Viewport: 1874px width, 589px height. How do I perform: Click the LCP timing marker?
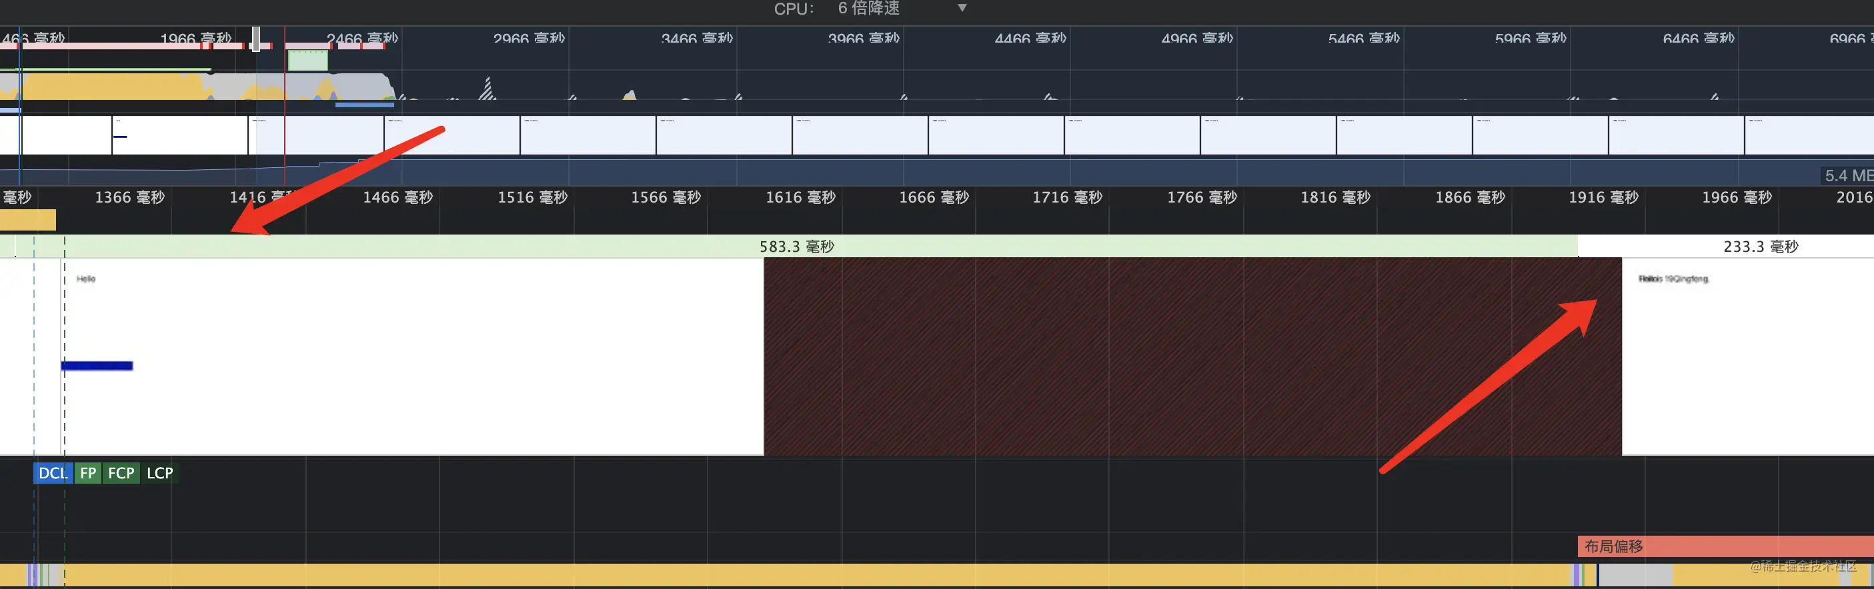pyautogui.click(x=159, y=473)
